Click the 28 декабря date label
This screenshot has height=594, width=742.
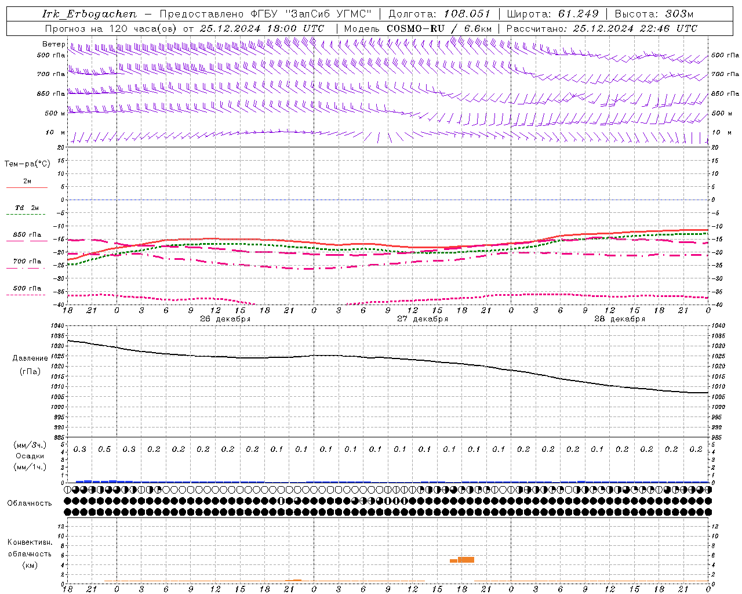click(x=620, y=319)
